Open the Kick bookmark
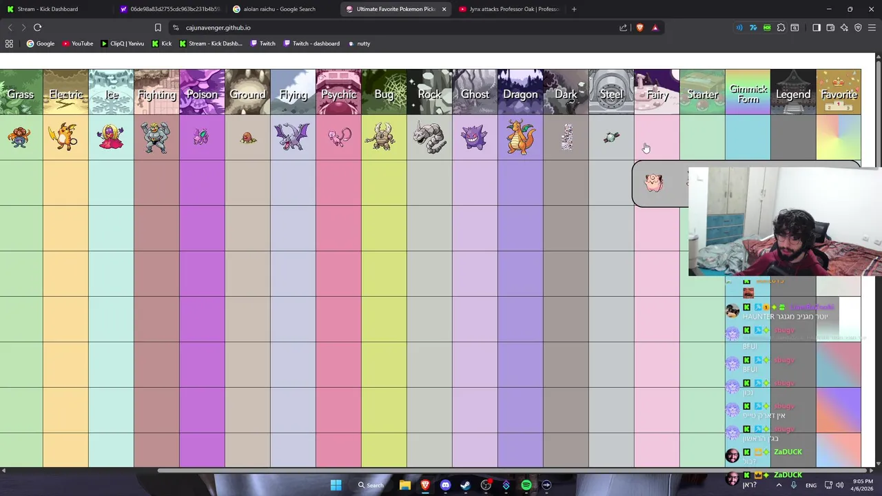 tap(162, 43)
